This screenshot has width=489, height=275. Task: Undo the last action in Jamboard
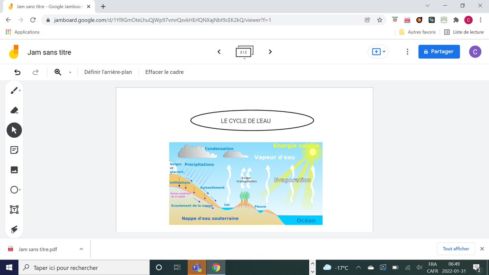[x=18, y=72]
